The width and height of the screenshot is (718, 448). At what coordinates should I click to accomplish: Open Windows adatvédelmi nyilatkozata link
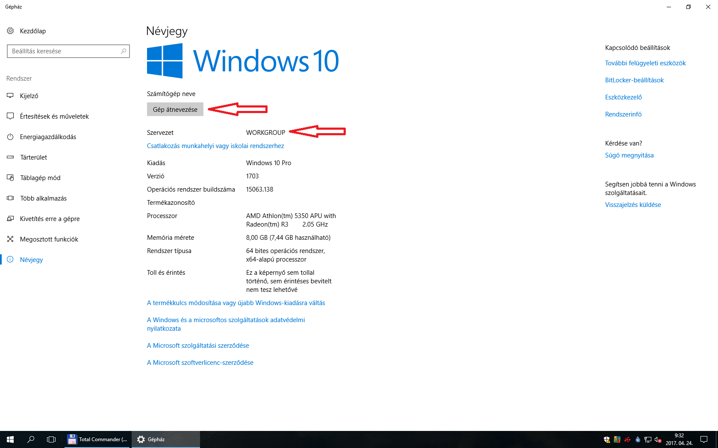pos(226,324)
